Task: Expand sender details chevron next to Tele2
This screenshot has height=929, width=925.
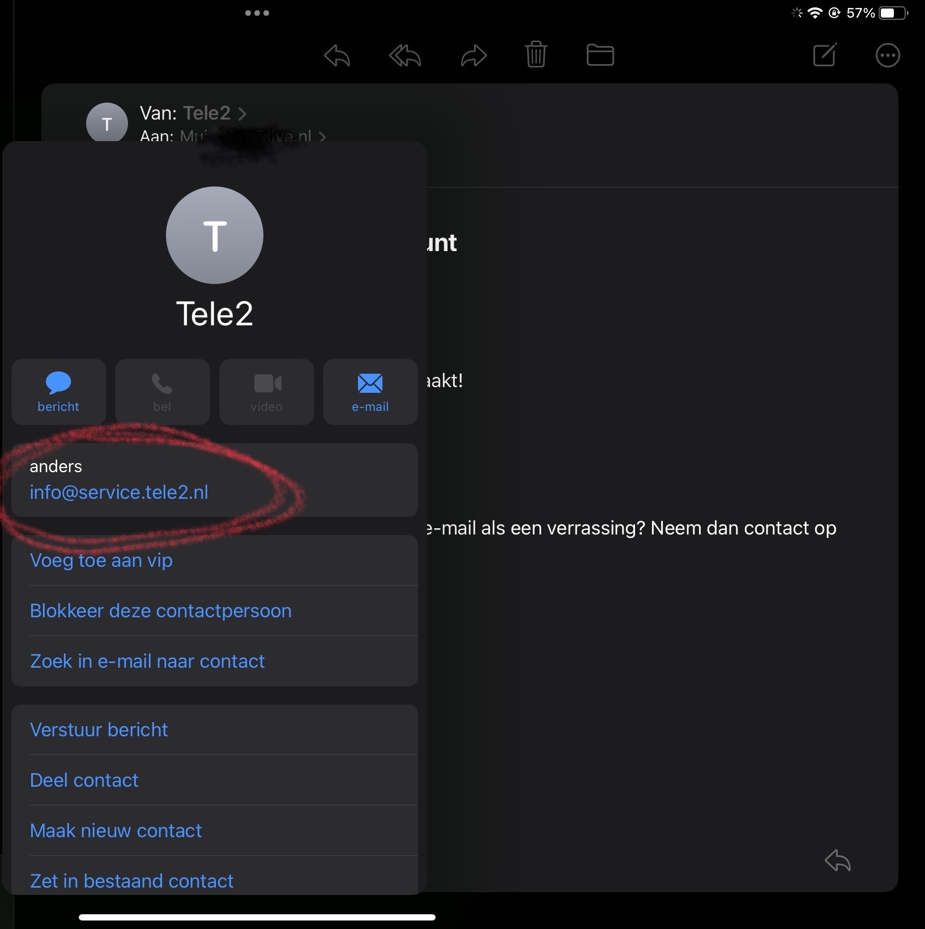Action: [242, 114]
